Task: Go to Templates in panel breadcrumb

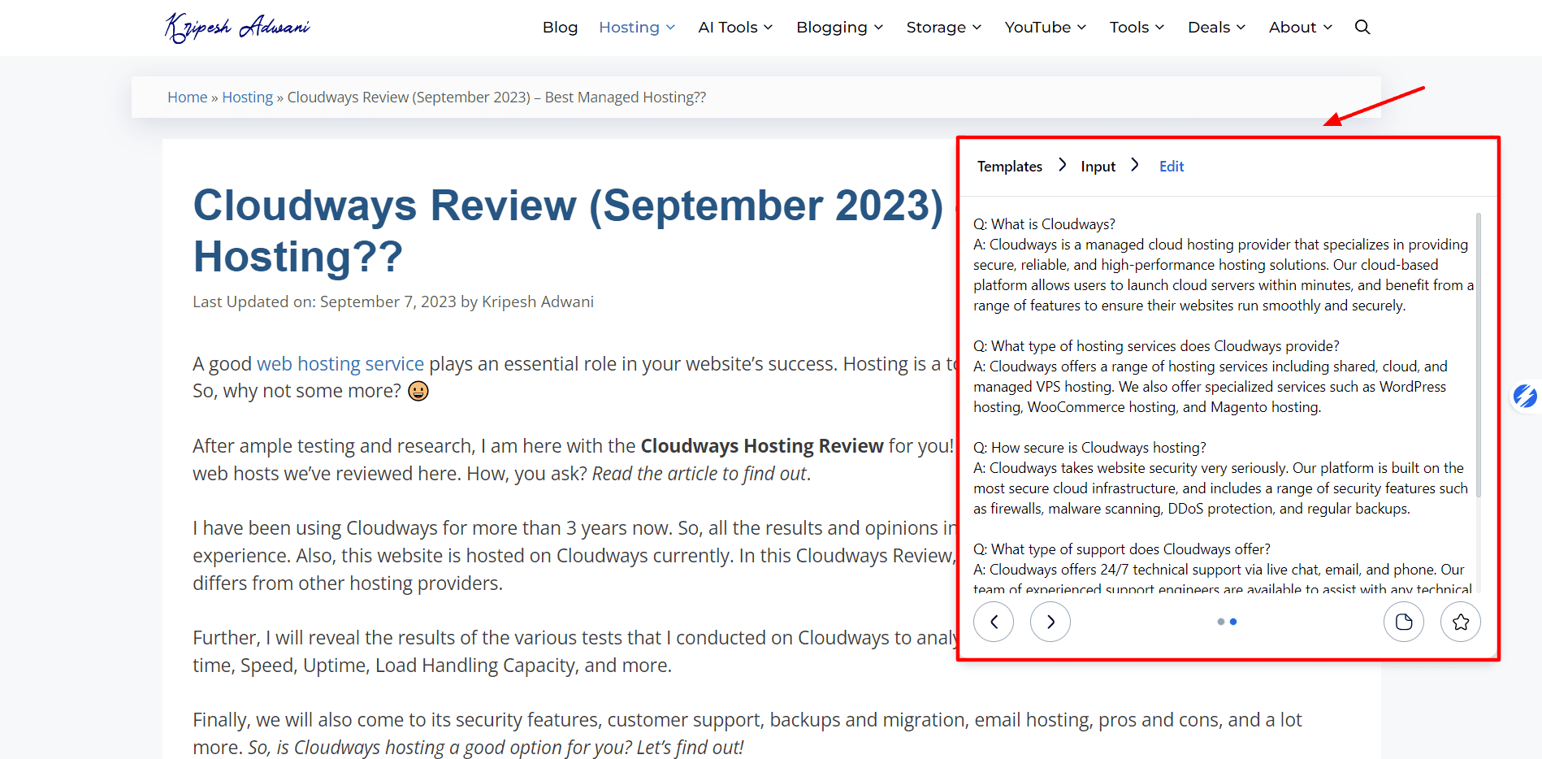Action: (x=1009, y=167)
